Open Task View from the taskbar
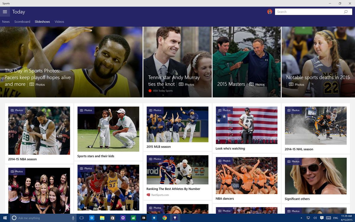This screenshot has width=355, height=222. tap(81, 218)
